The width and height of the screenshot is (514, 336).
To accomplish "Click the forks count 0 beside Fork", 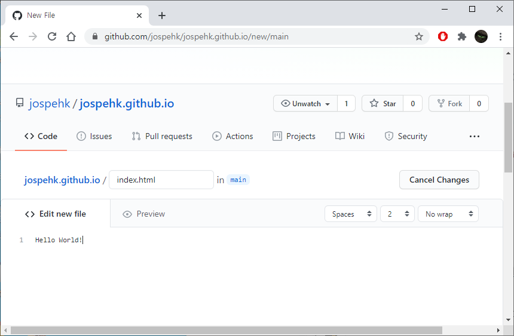I will (x=479, y=103).
